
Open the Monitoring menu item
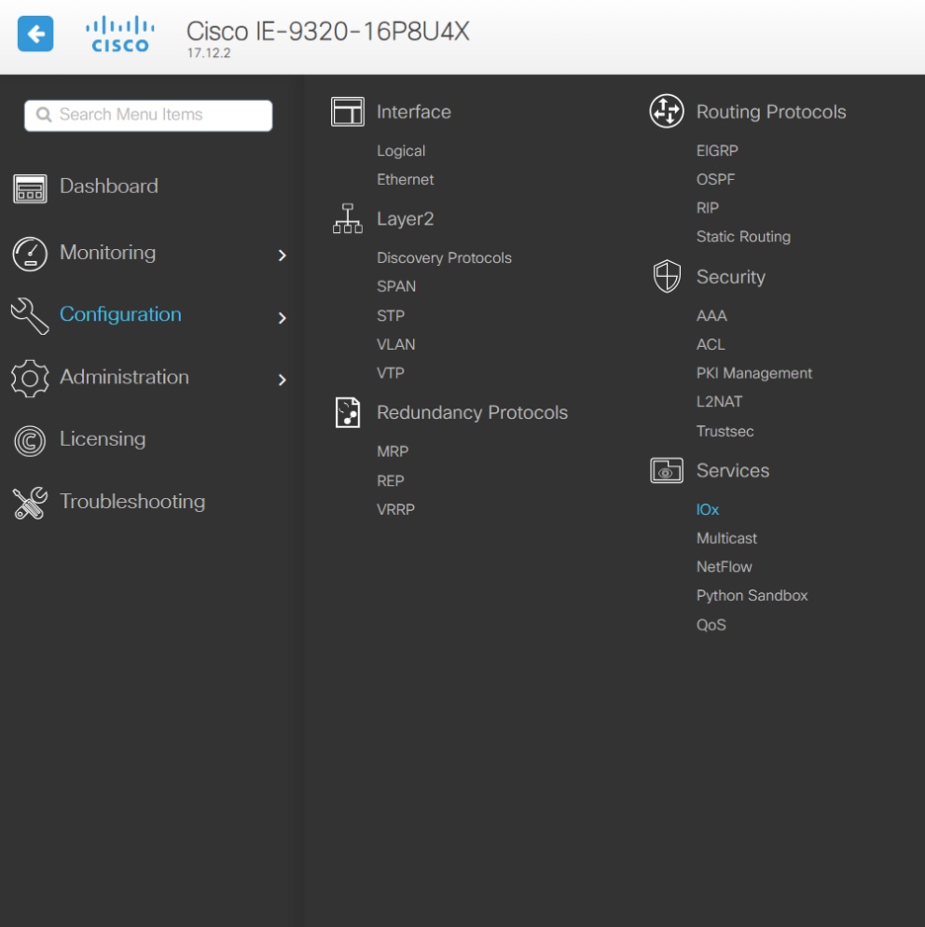(108, 253)
